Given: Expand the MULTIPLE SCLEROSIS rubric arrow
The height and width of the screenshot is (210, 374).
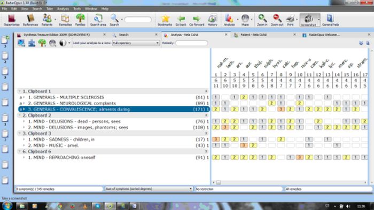Looking at the screenshot, I should pyautogui.click(x=24, y=97).
